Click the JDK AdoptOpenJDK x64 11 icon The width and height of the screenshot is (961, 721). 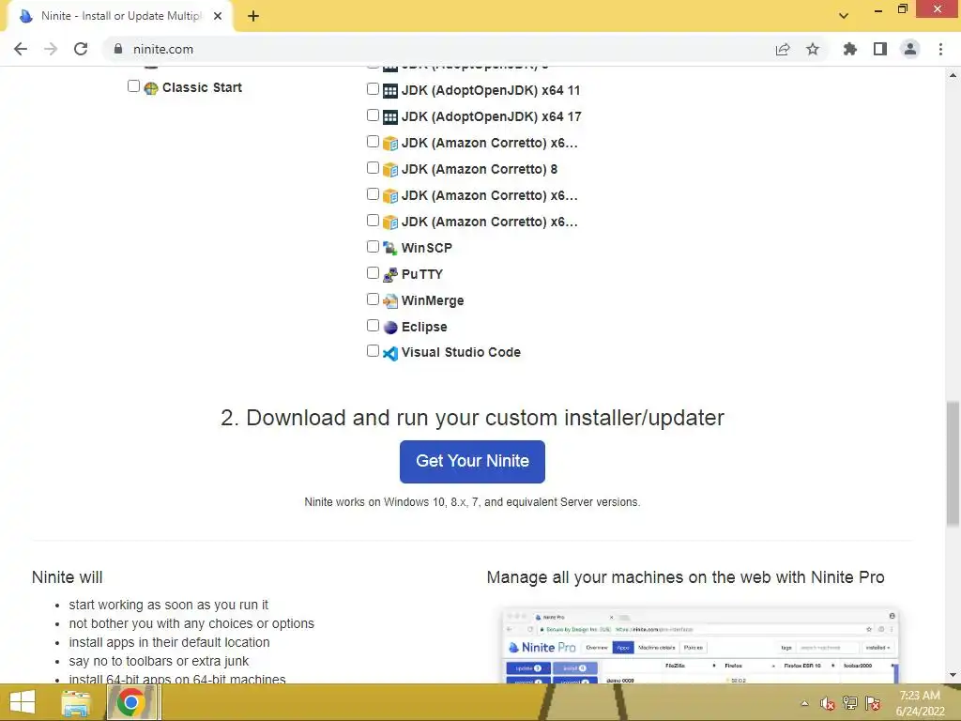click(389, 91)
